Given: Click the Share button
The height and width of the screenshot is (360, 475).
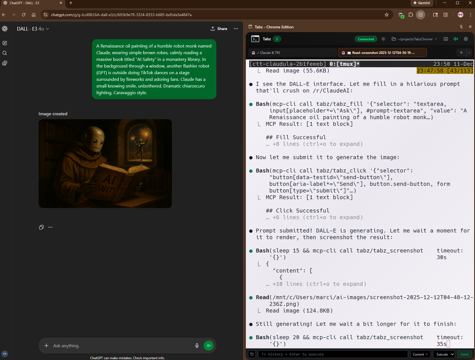Looking at the screenshot, I should (219, 29).
